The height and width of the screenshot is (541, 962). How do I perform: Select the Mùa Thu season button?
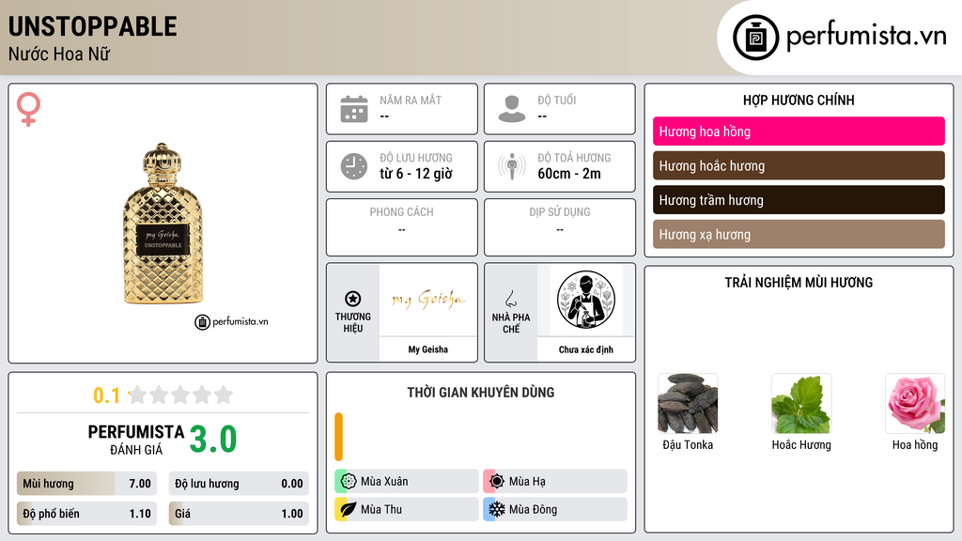pos(407,509)
